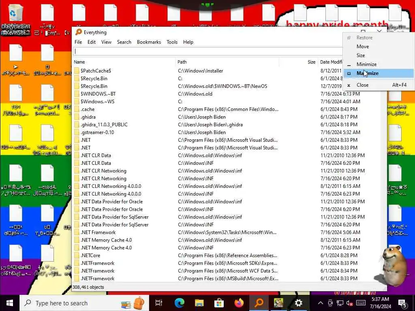Select the .cache folder icon
The height and width of the screenshot is (311, 415).
[77, 109]
